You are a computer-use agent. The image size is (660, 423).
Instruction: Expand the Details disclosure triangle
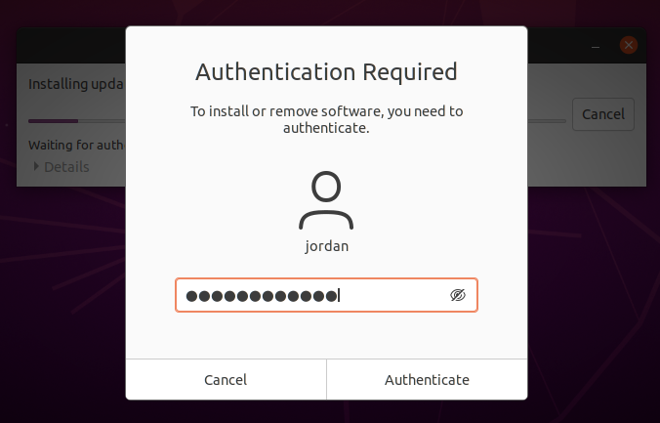pos(37,167)
